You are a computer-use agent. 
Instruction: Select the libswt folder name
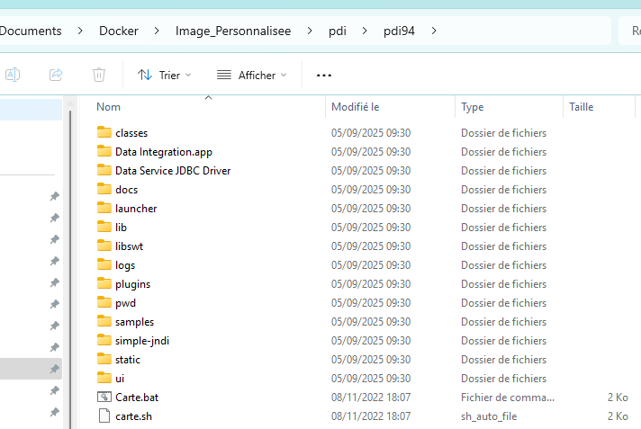pos(129,246)
